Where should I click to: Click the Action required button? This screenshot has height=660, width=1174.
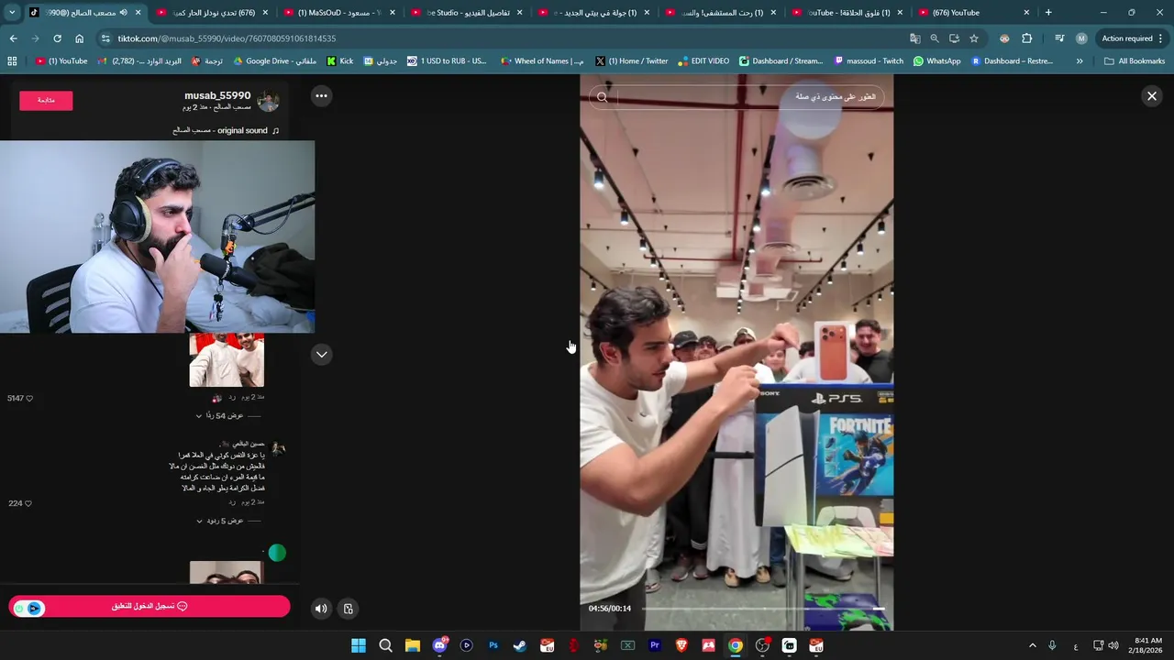pos(1133,38)
